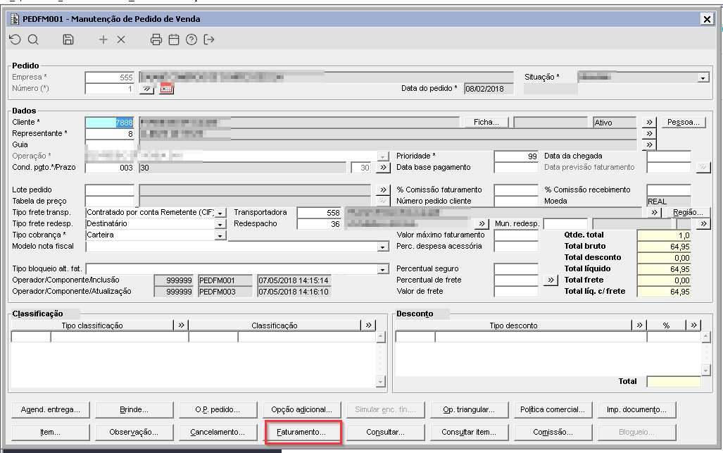Open the Faturamento... button
Viewport: 723px width, 453px height.
coord(301,433)
